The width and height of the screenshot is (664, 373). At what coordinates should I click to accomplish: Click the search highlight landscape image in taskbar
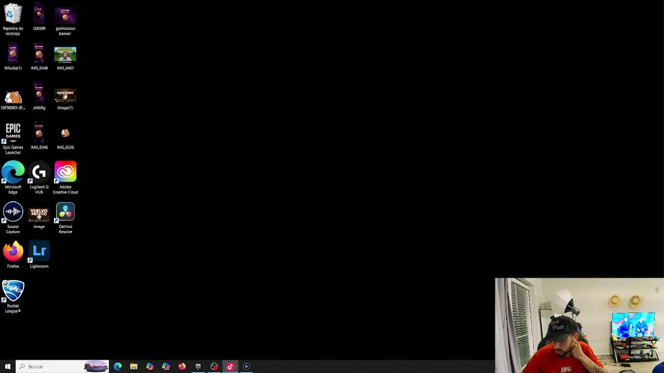96,366
